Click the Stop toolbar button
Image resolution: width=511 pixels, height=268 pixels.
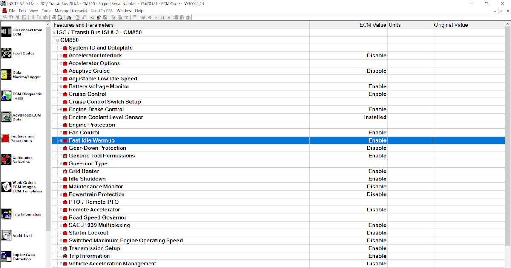[x=169, y=17]
